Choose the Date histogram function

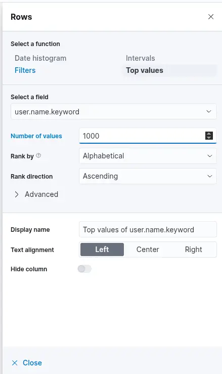(40, 58)
